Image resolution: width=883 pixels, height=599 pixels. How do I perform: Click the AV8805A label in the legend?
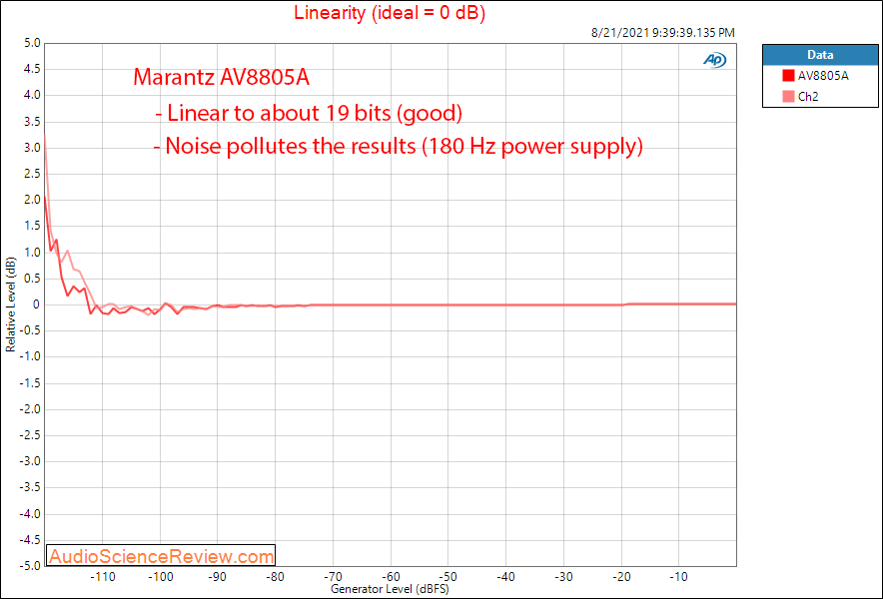pyautogui.click(x=823, y=76)
